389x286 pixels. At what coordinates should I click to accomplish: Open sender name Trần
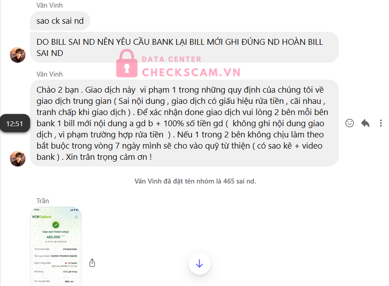[43, 201]
